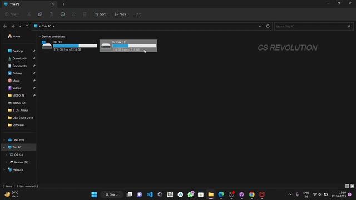Open the Softwares folder in sidebar
The width and height of the screenshot is (356, 200).
pos(16,125)
